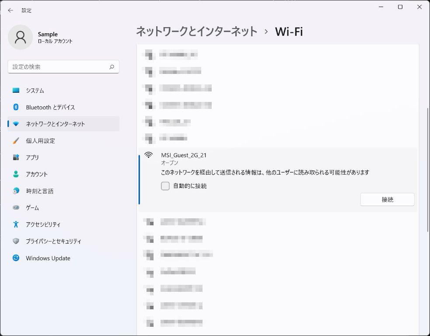Click the back arrow in the title bar
Screen dimensions: 430x336
click(x=10, y=10)
